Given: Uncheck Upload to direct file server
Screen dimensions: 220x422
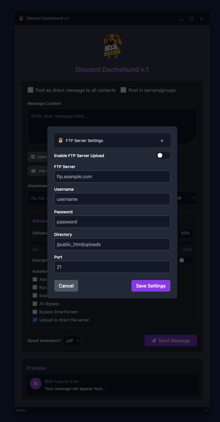Looking at the screenshot, I should pos(35,320).
